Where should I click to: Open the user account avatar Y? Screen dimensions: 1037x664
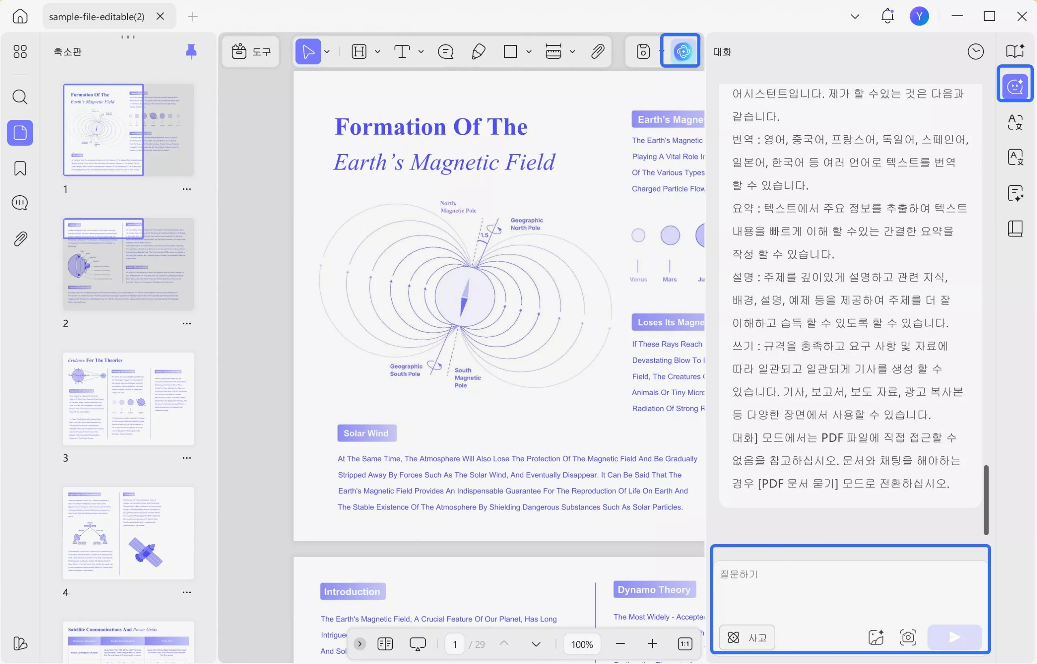(919, 16)
